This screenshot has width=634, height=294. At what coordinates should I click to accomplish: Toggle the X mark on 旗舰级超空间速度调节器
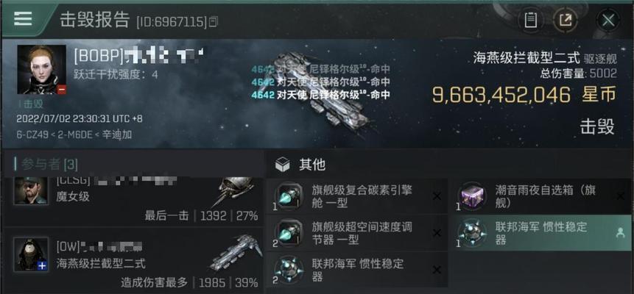[437, 234]
